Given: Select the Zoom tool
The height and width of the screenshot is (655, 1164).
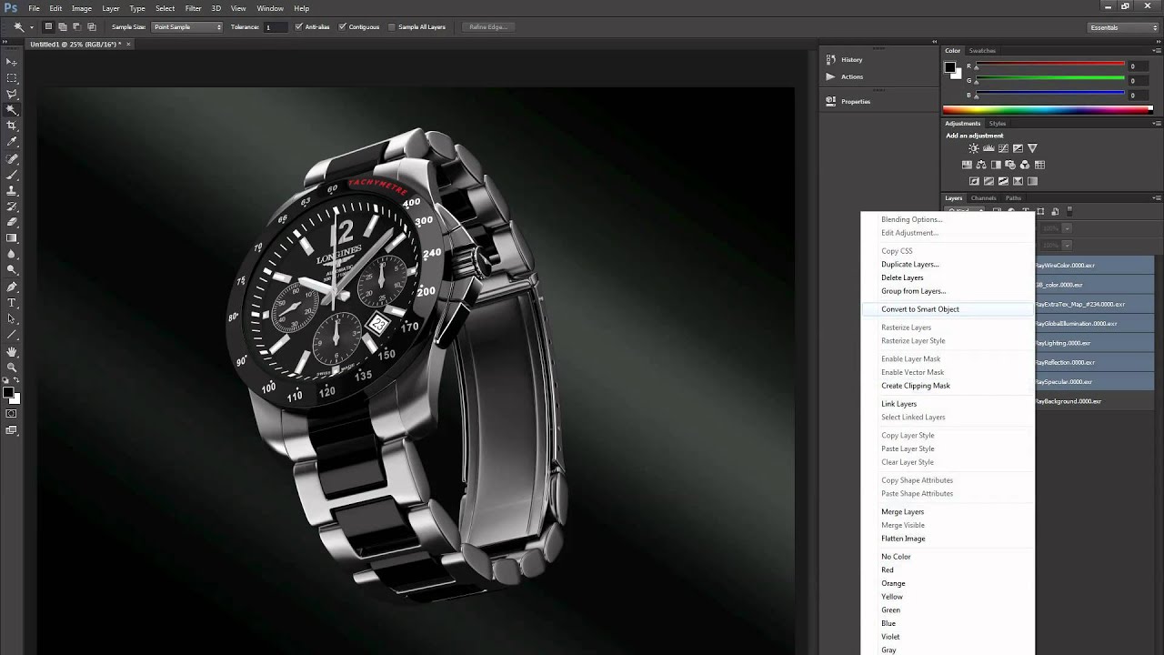Looking at the screenshot, I should (12, 367).
